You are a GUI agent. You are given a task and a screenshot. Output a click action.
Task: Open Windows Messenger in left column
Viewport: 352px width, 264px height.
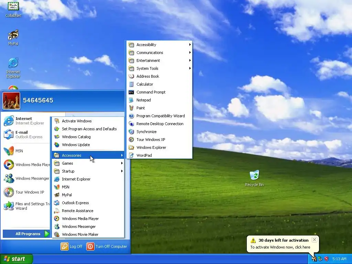[26, 178]
